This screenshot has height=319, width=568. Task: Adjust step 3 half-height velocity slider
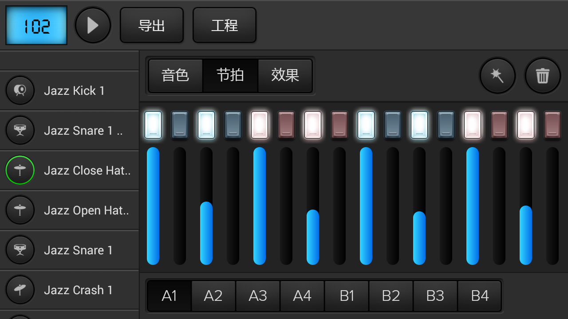(206, 206)
